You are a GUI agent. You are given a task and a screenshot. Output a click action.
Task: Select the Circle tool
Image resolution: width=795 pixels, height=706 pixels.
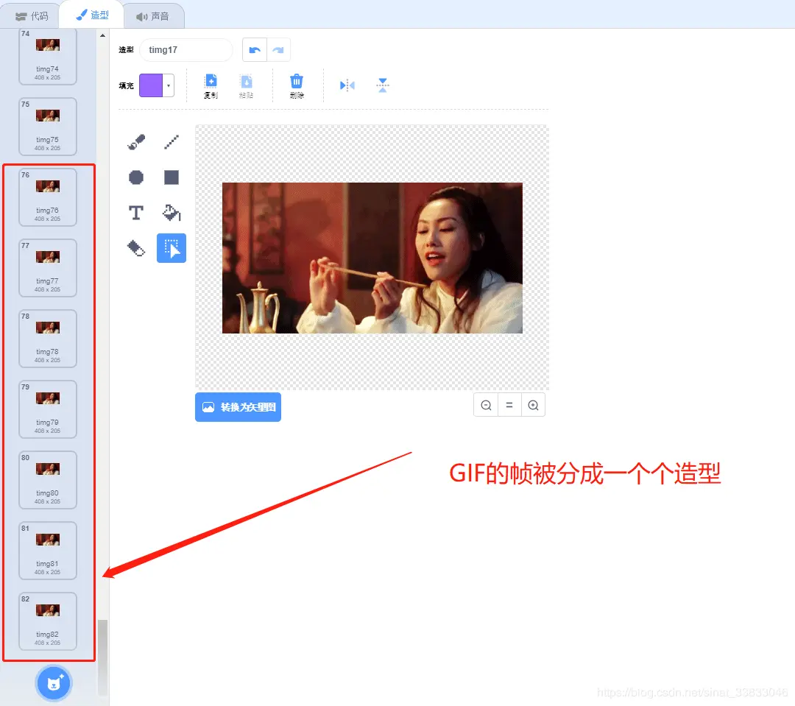tap(136, 177)
